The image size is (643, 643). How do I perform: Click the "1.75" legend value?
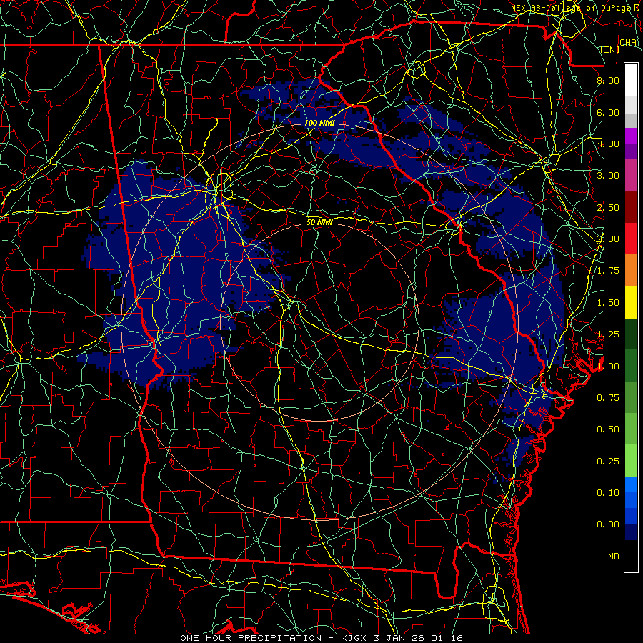point(608,271)
